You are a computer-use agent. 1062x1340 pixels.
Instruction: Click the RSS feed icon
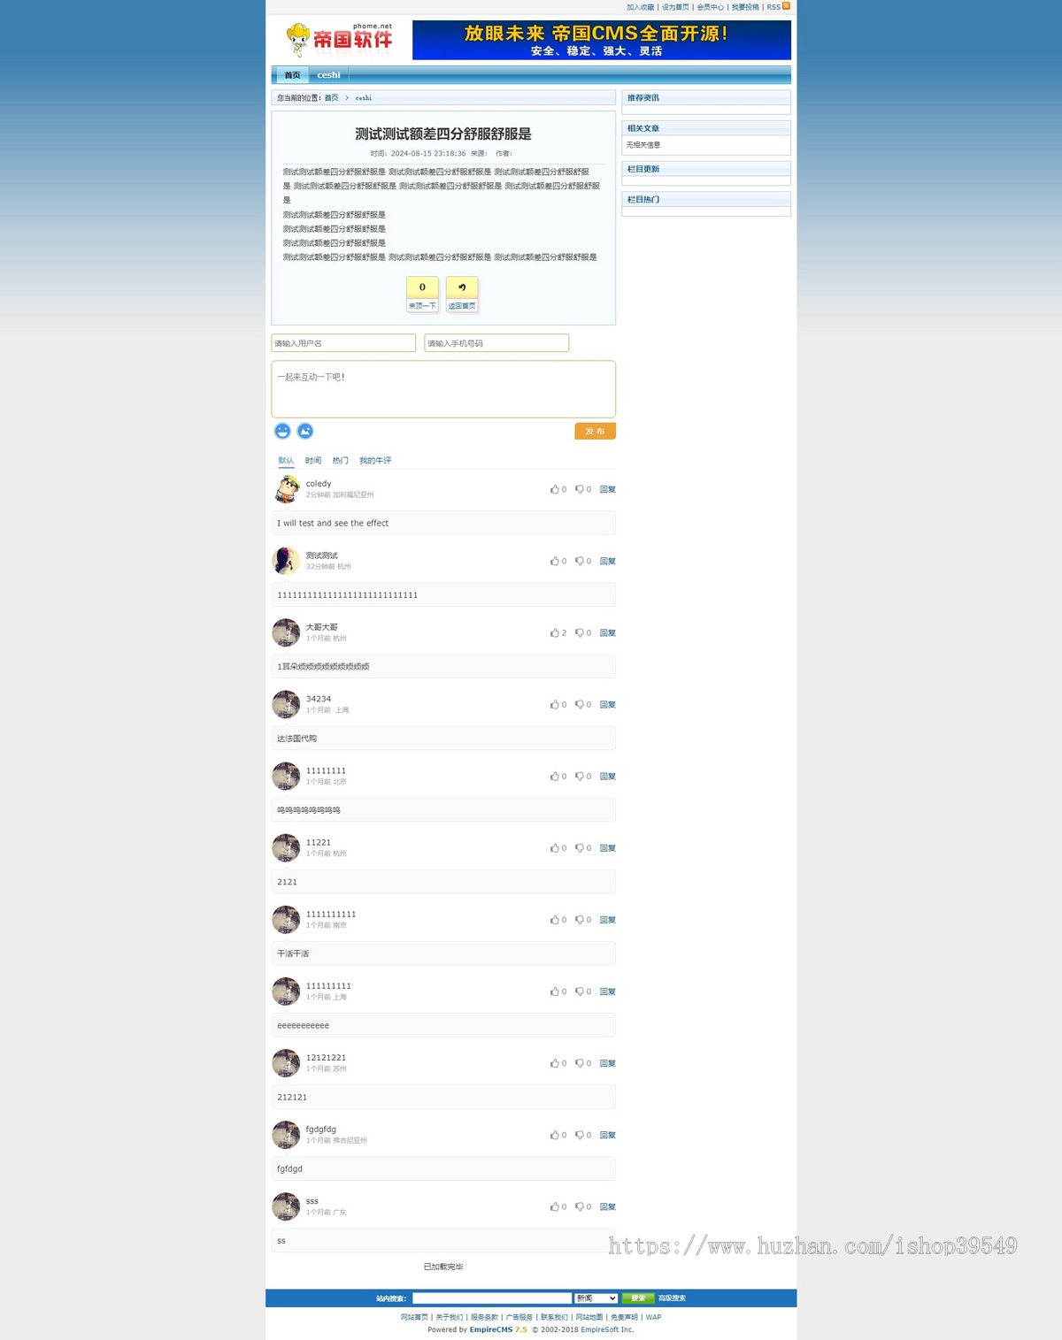pyautogui.click(x=786, y=6)
